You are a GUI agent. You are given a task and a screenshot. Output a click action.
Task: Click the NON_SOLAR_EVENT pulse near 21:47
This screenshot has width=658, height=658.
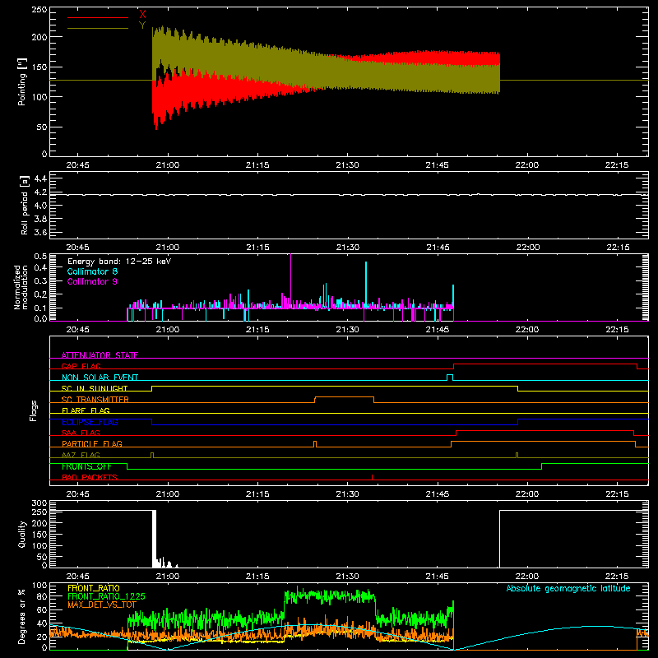pos(450,378)
